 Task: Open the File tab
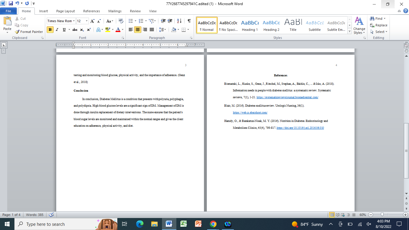coord(8,11)
